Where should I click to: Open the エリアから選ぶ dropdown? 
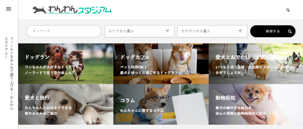point(140,31)
